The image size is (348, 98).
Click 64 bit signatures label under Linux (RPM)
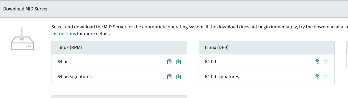[74, 77]
